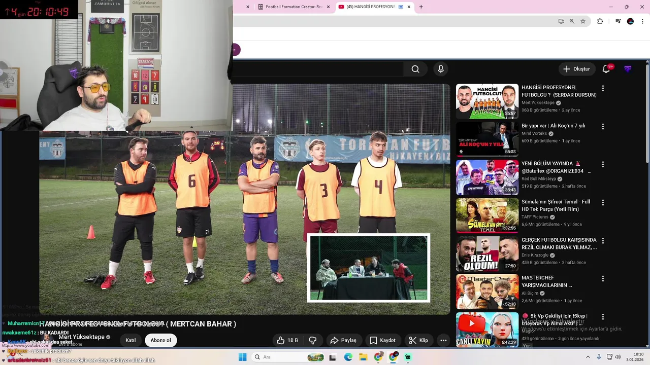Viewport: 650px width, 365px height.
Task: Click the YouTube search magnifier button
Action: [x=415, y=69]
